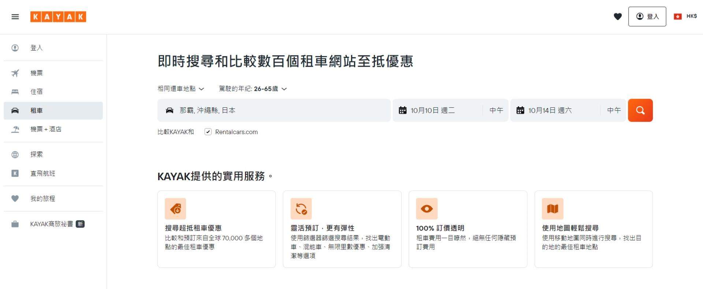Open pick-up date 10月10日 週二
Image resolution: width=703 pixels, height=289 pixels.
coord(438,110)
